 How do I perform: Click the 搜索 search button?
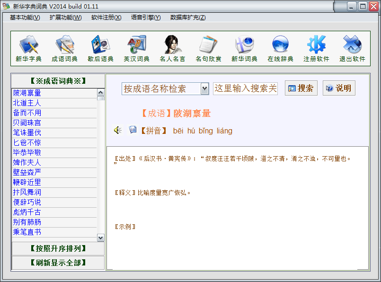coord(301,88)
